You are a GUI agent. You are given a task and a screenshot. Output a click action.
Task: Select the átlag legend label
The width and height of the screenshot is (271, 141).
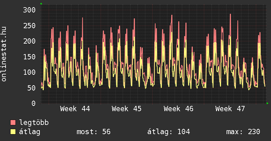[x=30, y=132]
